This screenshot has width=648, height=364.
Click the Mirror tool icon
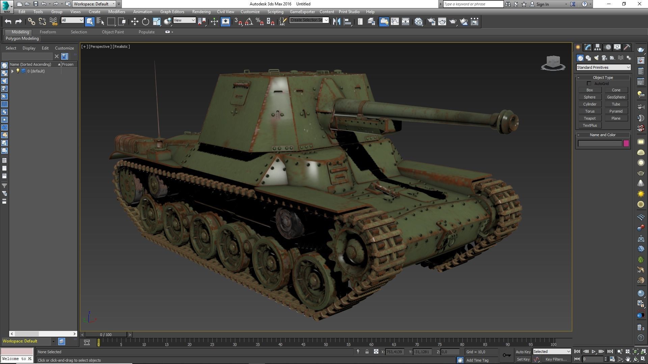(x=336, y=22)
